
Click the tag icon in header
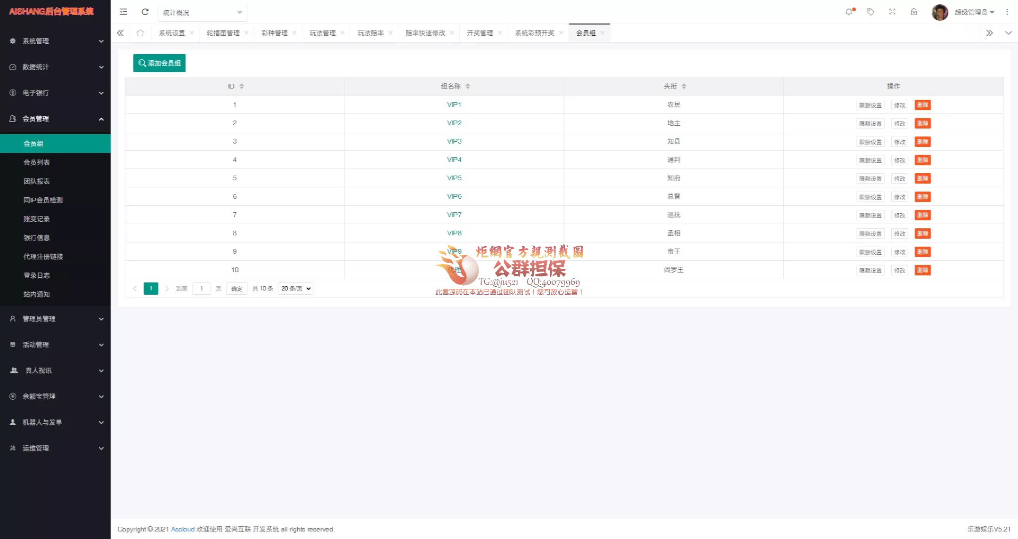tap(871, 12)
